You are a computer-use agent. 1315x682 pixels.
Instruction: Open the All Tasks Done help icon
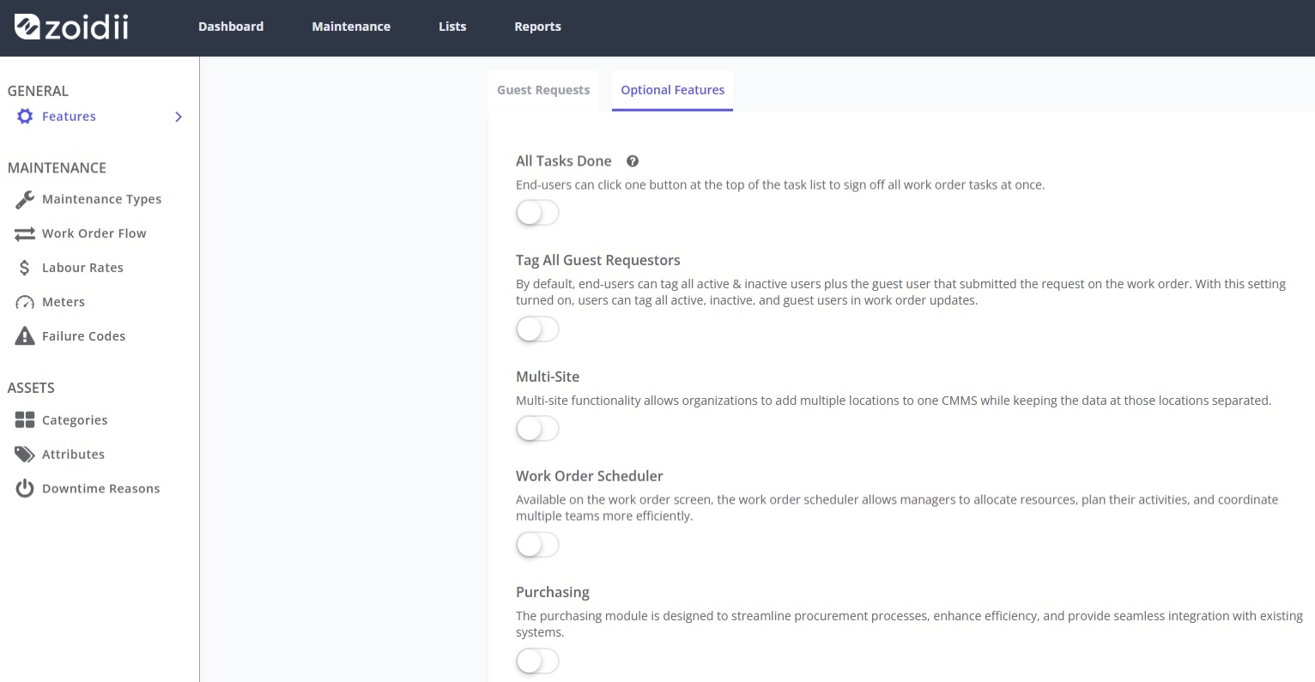click(633, 161)
